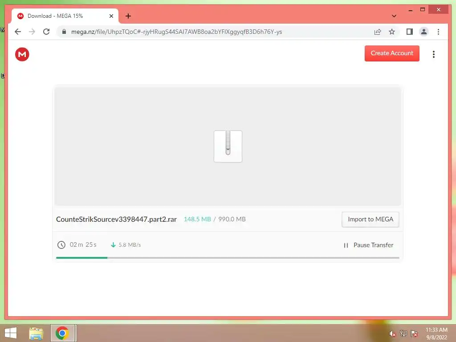Bookmark this page with the star icon
This screenshot has width=456, height=342.
(392, 32)
